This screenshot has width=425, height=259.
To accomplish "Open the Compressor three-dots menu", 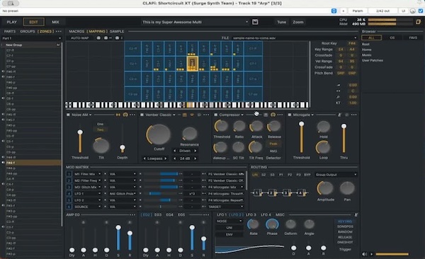I will pyautogui.click(x=280, y=115).
